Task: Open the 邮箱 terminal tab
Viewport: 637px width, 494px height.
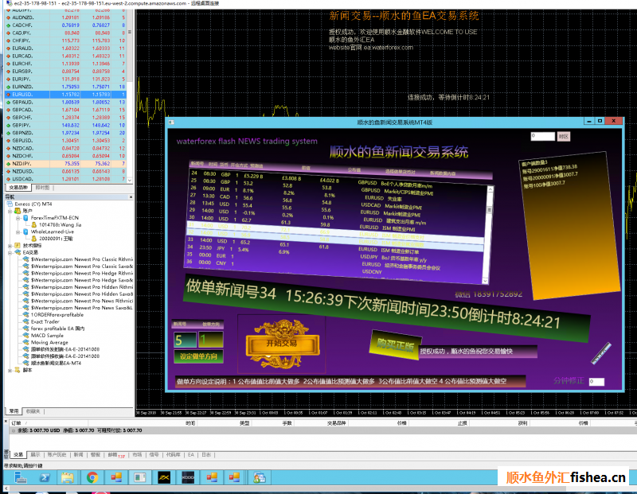Action: click(115, 455)
